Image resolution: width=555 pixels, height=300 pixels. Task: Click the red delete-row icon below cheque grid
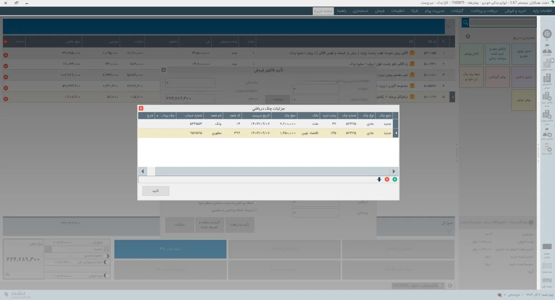pos(387,179)
